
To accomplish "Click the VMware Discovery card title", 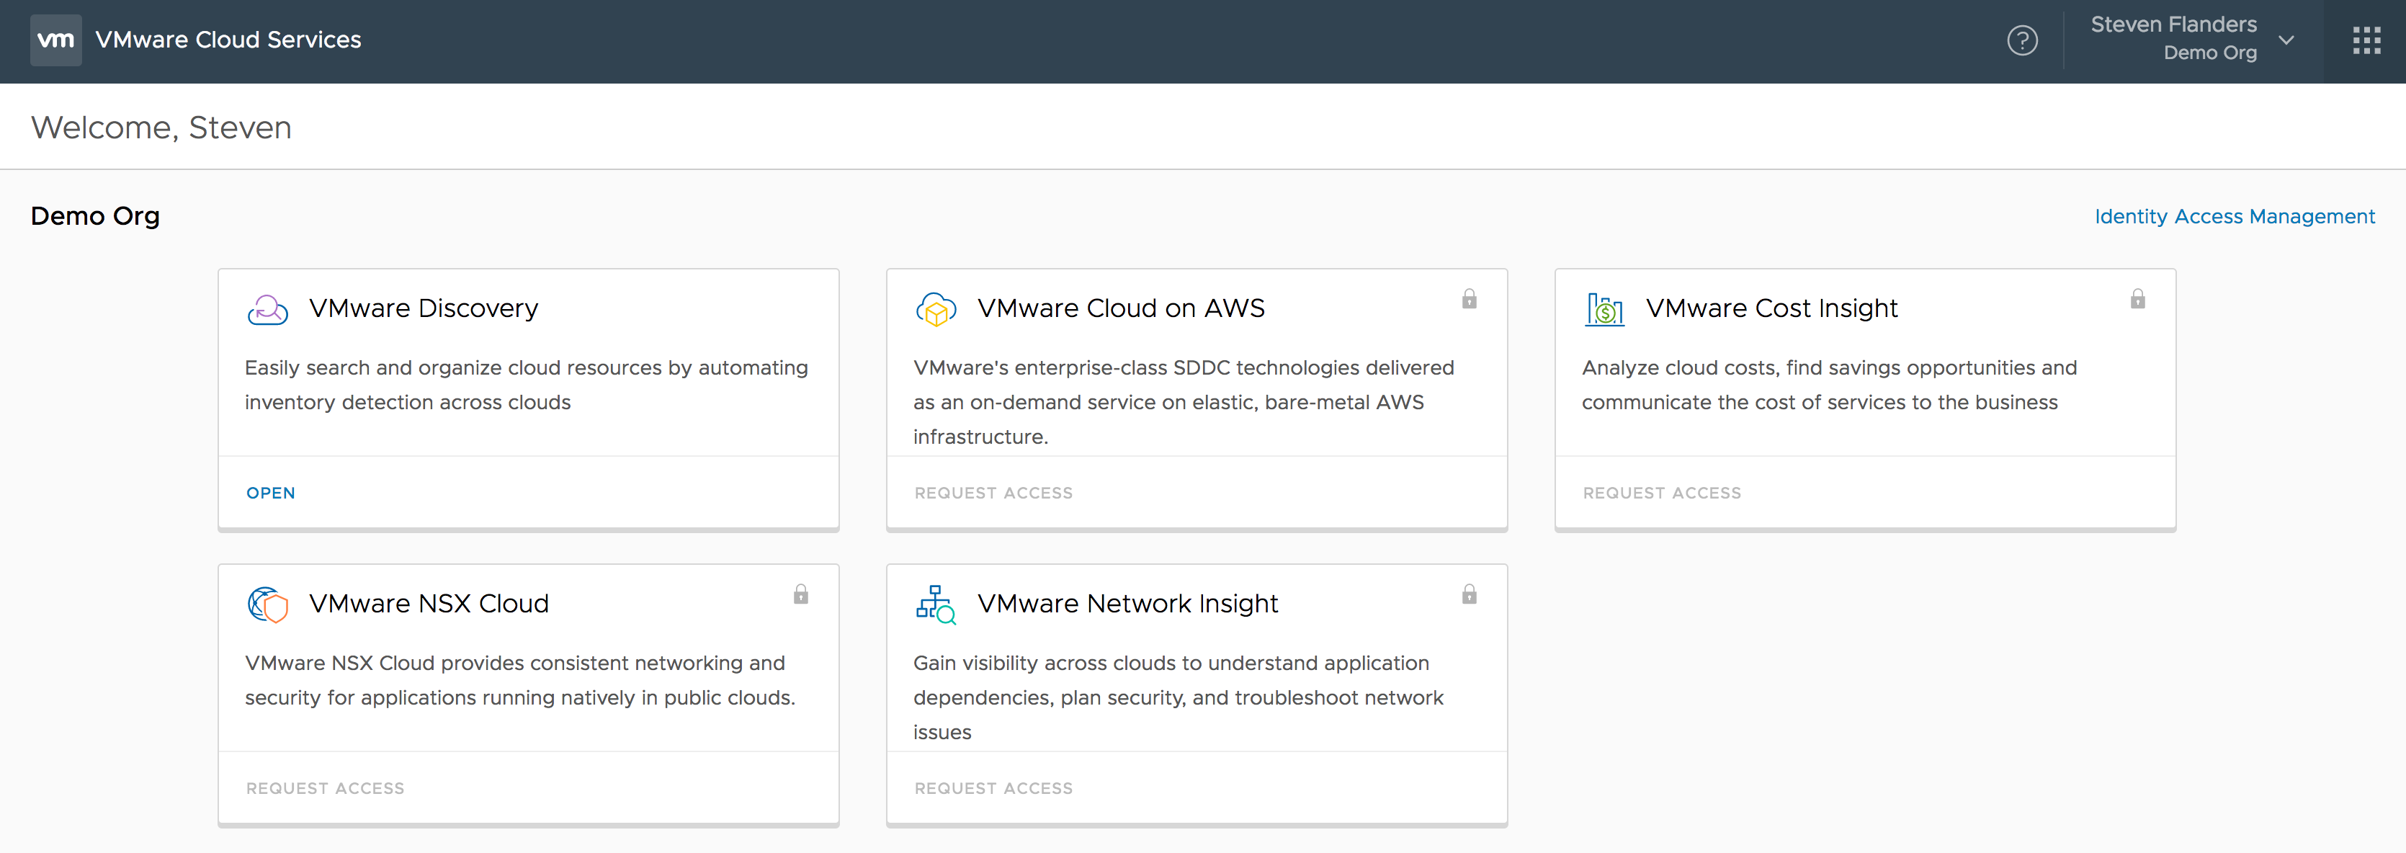I will point(423,308).
